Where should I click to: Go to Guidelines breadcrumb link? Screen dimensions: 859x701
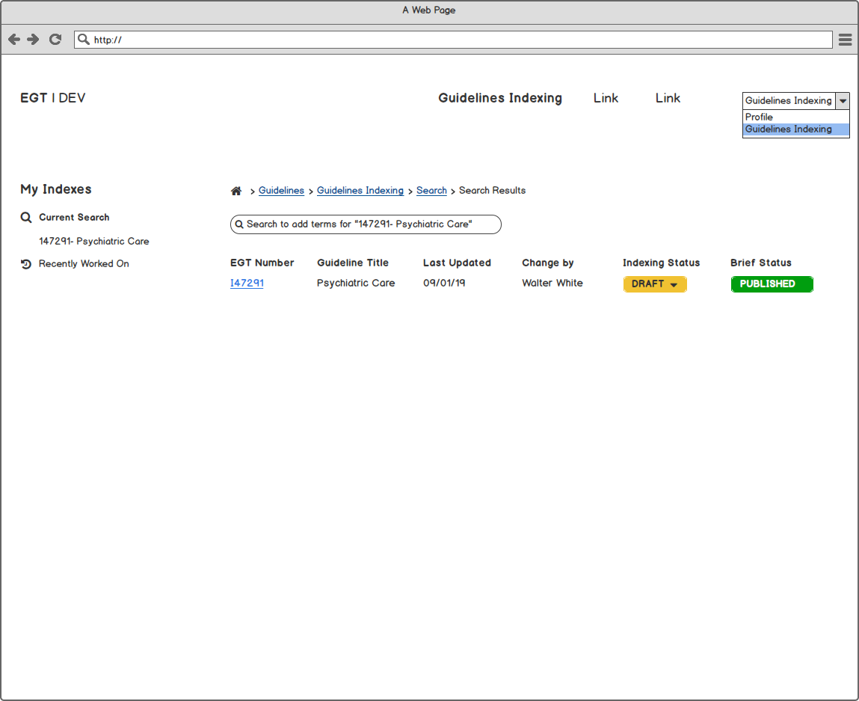click(x=281, y=191)
